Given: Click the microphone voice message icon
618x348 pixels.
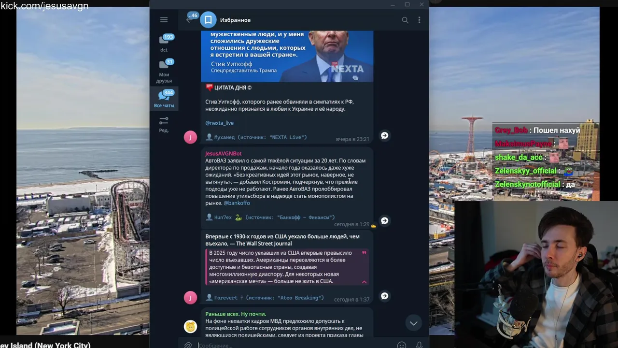Looking at the screenshot, I should coord(419,345).
